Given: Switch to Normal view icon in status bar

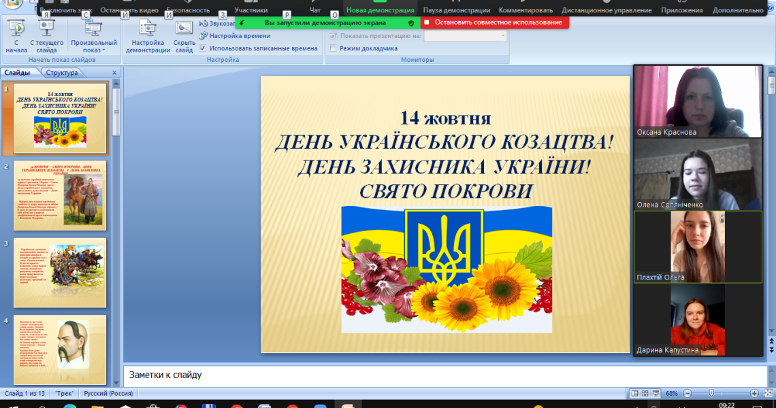Looking at the screenshot, I should pyautogui.click(x=634, y=394).
